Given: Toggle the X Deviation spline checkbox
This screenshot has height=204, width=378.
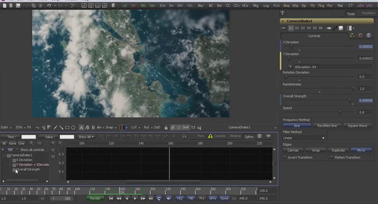Looking at the screenshot, I should [x=14, y=160].
